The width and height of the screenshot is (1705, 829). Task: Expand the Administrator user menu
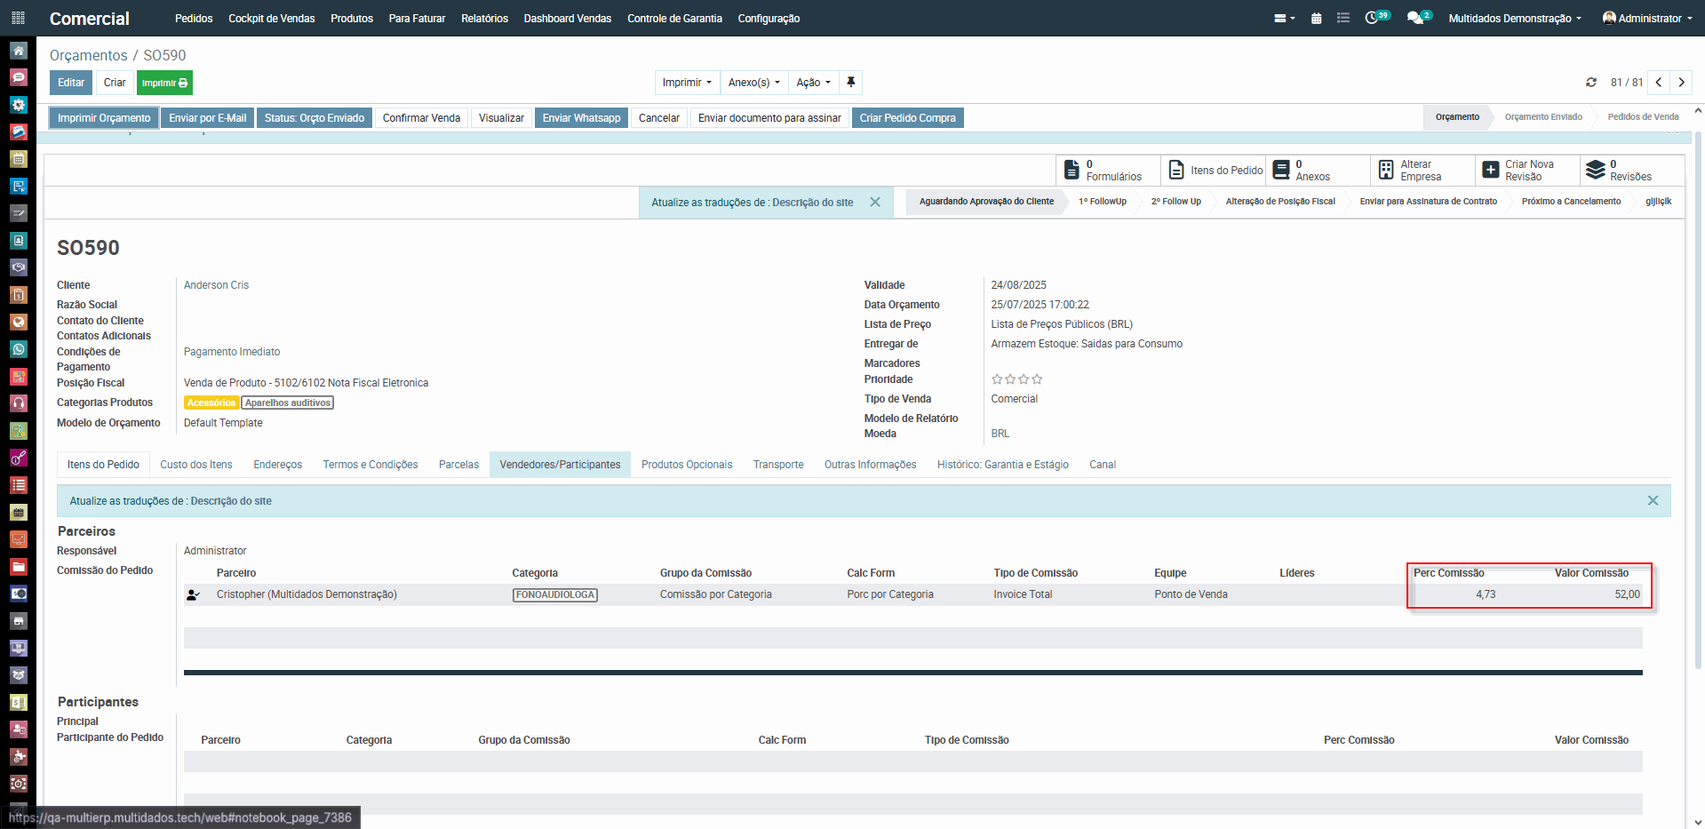(x=1648, y=19)
